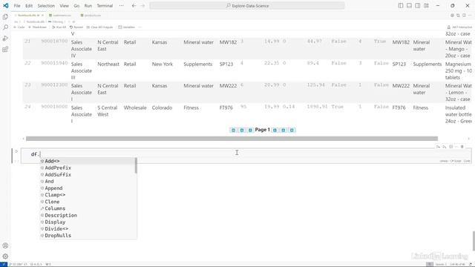Screen dimensions: 475x267
Task: Toggle the bottom panel layout icon
Action: point(409,6)
